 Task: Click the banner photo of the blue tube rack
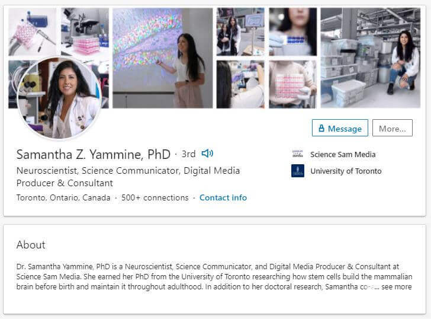[x=292, y=31]
